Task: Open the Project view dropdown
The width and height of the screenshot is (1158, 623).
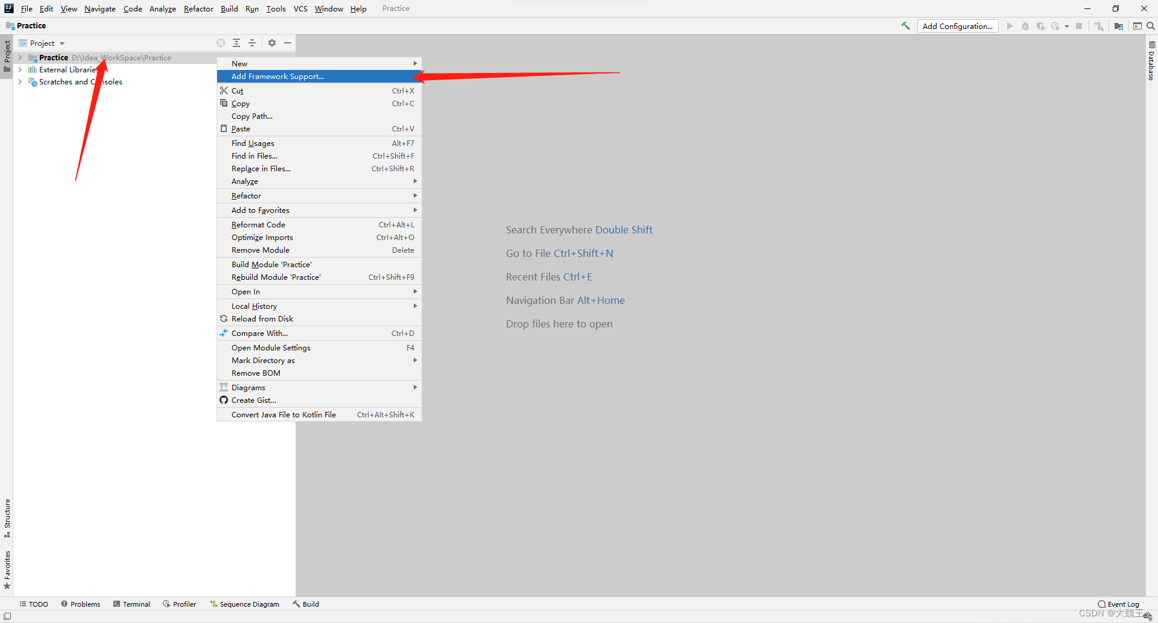Action: 42,43
